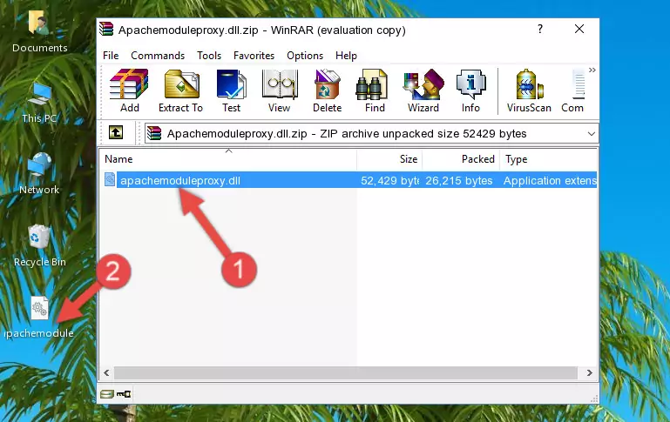Start VirusScan on the archive
The height and width of the screenshot is (422, 670).
(529, 90)
